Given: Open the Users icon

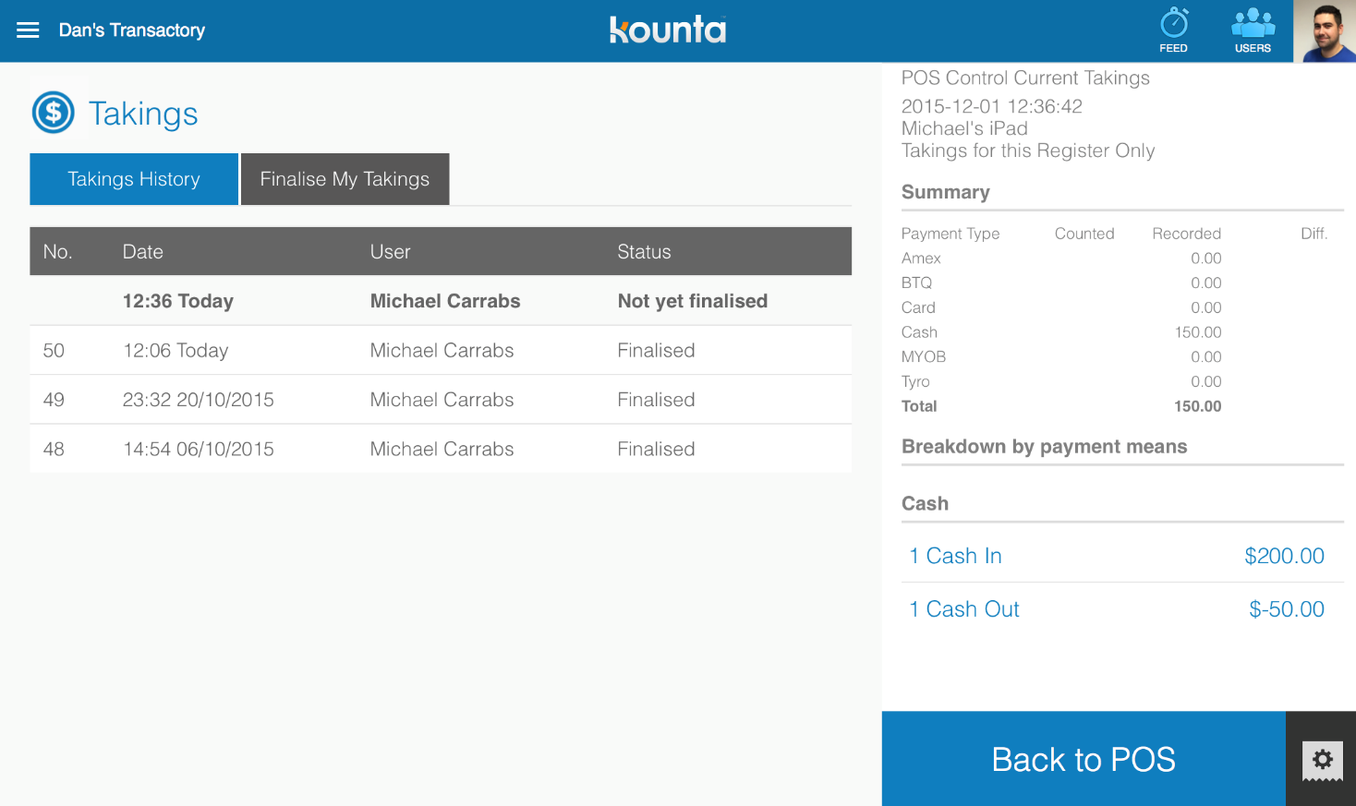Looking at the screenshot, I should click(1253, 30).
